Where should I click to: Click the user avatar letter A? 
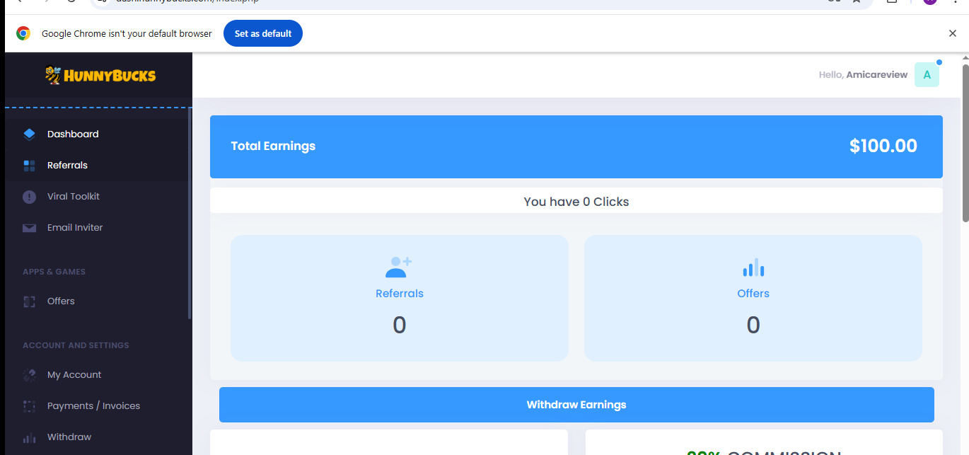tap(927, 75)
